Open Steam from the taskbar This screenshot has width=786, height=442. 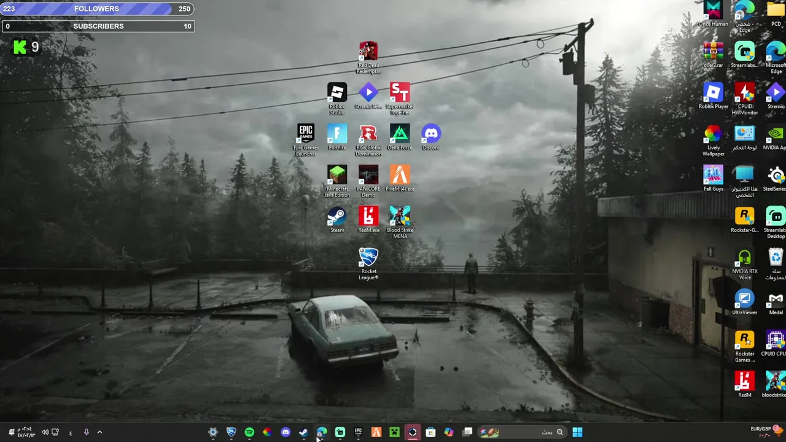pyautogui.click(x=303, y=432)
